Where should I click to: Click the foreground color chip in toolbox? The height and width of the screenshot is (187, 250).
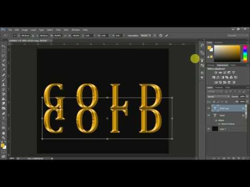coord(3,145)
